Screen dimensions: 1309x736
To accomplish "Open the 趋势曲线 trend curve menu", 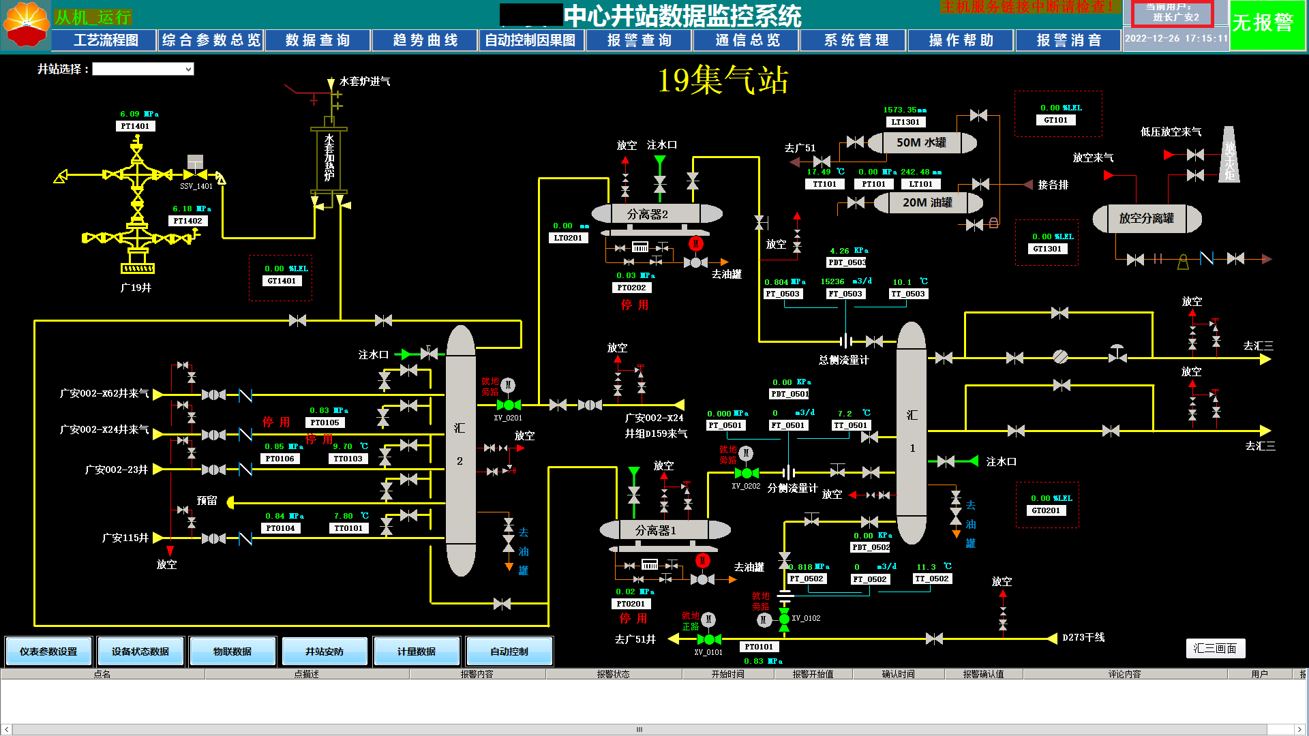I will click(425, 40).
